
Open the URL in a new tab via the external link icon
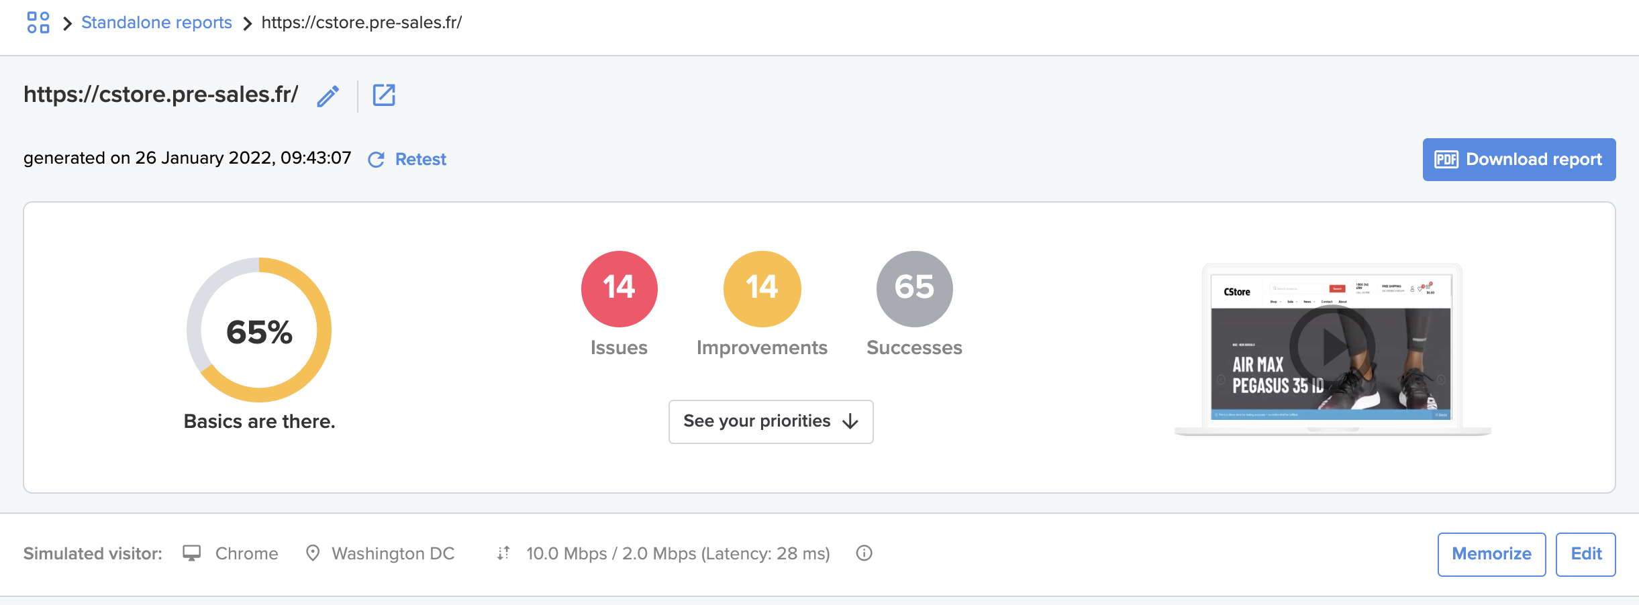pos(384,95)
